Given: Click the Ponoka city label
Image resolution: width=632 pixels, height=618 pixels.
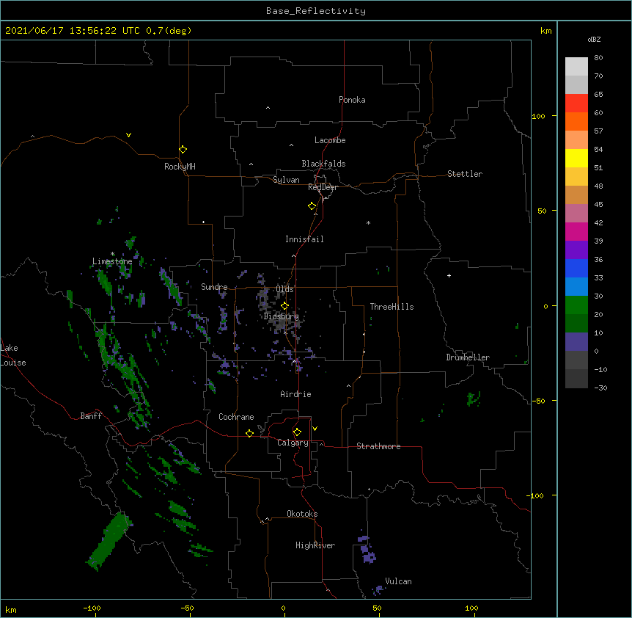Looking at the screenshot, I should (352, 100).
